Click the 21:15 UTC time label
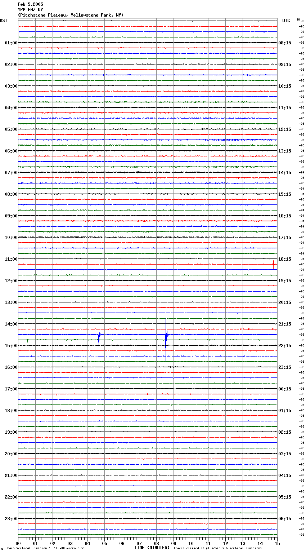Image resolution: width=306 pixels, height=553 pixels. point(285,324)
